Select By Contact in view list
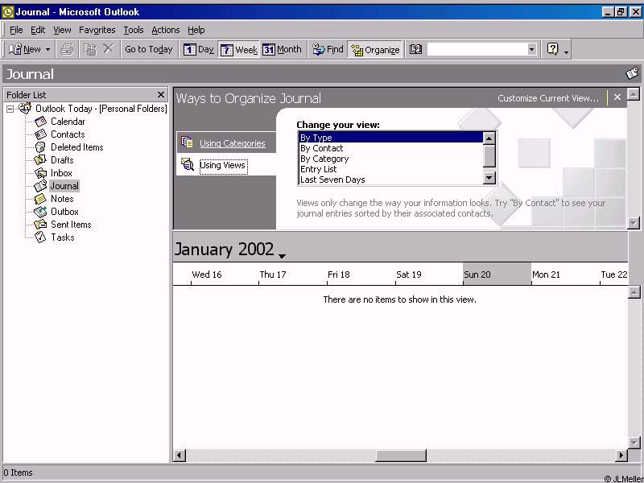The image size is (644, 483). click(391, 148)
